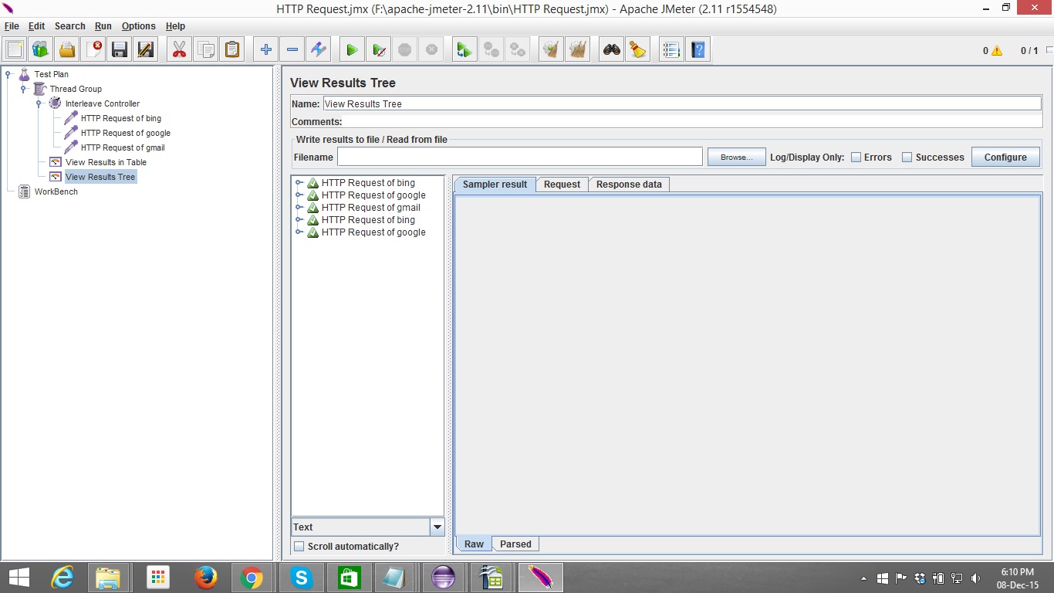The width and height of the screenshot is (1054, 593).
Task: Click the Clear results icon
Action: point(551,50)
